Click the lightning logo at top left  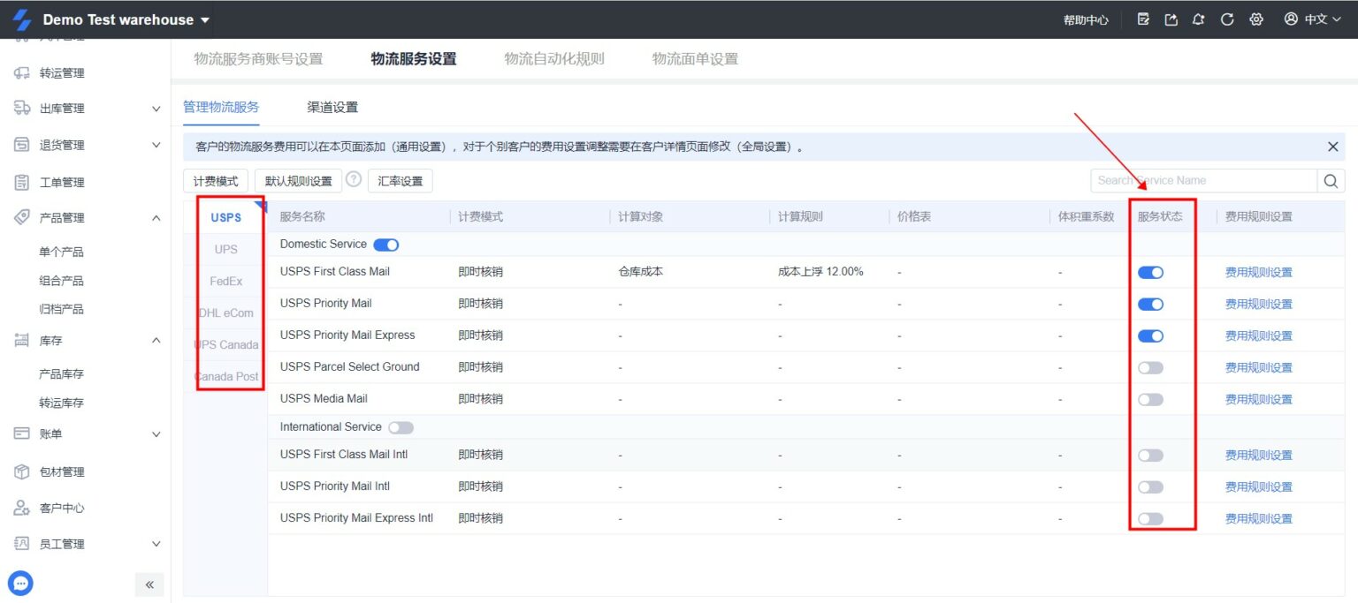tap(24, 19)
